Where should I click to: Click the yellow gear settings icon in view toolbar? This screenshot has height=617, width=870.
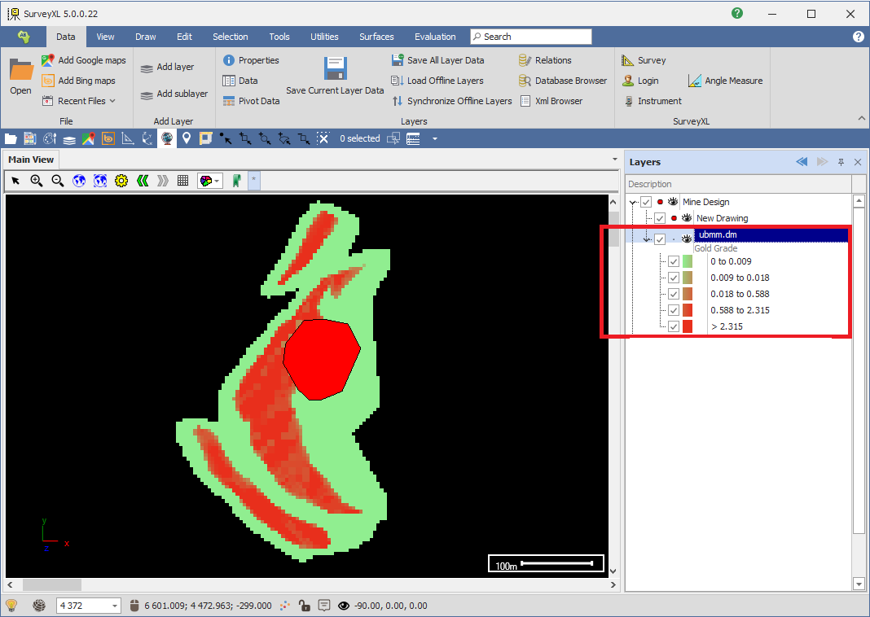(121, 181)
